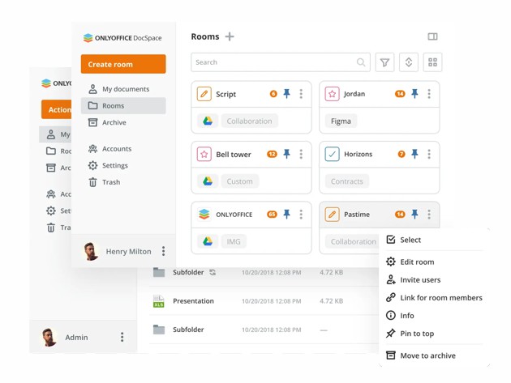This screenshot has height=383, width=511.
Task: Click the Pastime room pencil icon
Action: point(332,215)
